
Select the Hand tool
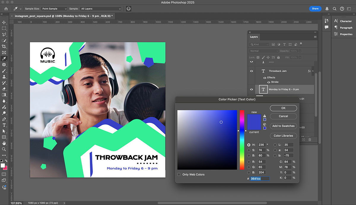click(4, 143)
